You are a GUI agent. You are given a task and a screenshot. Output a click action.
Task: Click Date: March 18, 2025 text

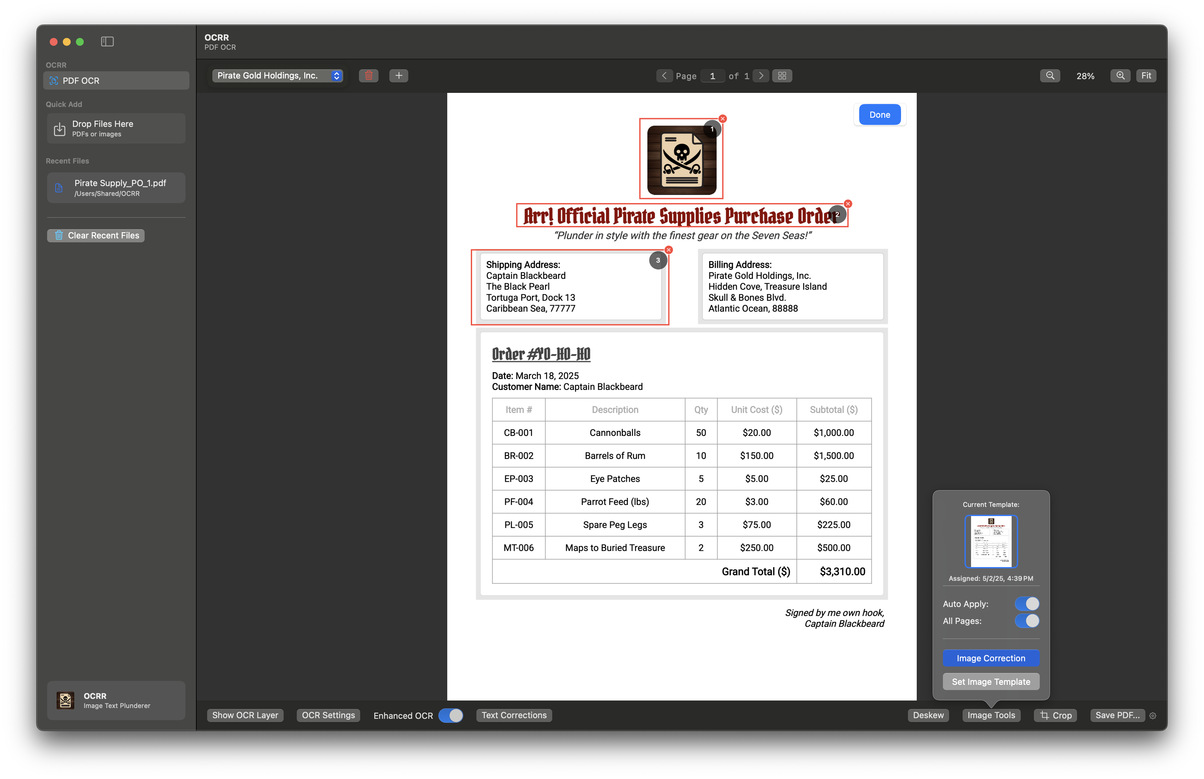[x=535, y=375]
